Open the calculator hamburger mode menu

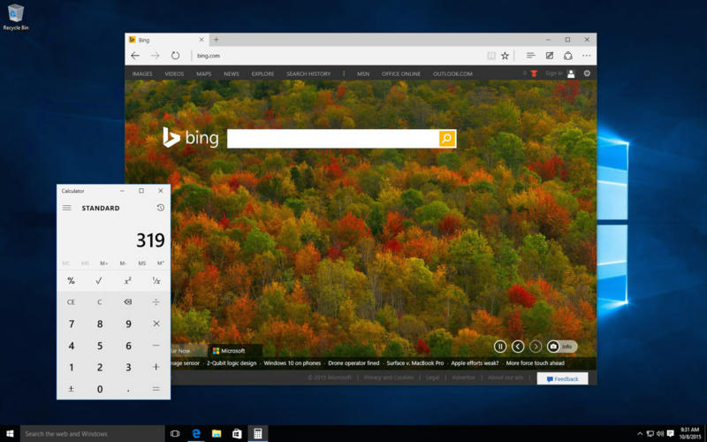(x=67, y=208)
